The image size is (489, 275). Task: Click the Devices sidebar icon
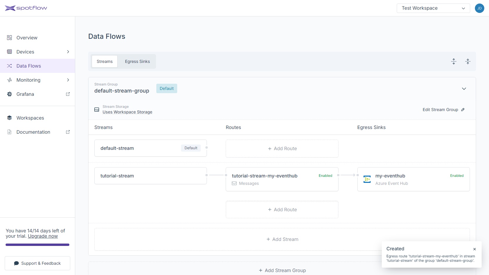(9, 52)
